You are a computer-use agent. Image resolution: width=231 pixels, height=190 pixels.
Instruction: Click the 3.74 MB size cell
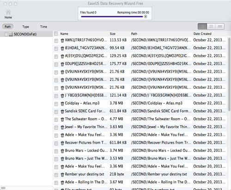click(x=116, y=151)
